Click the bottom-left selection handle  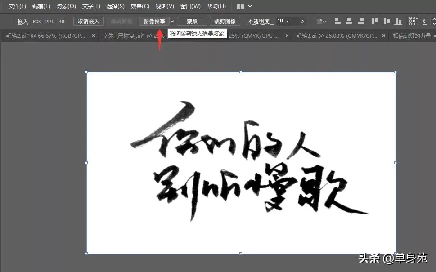coord(86,254)
